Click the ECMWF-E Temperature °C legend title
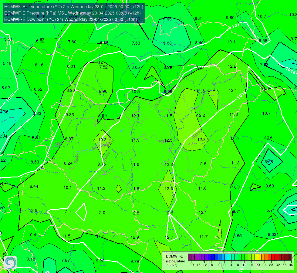Viewport: 297px width, 273px height. click(174, 261)
